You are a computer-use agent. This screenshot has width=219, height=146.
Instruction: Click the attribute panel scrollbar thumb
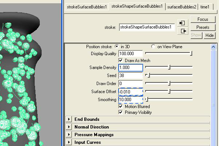(x=213, y=105)
